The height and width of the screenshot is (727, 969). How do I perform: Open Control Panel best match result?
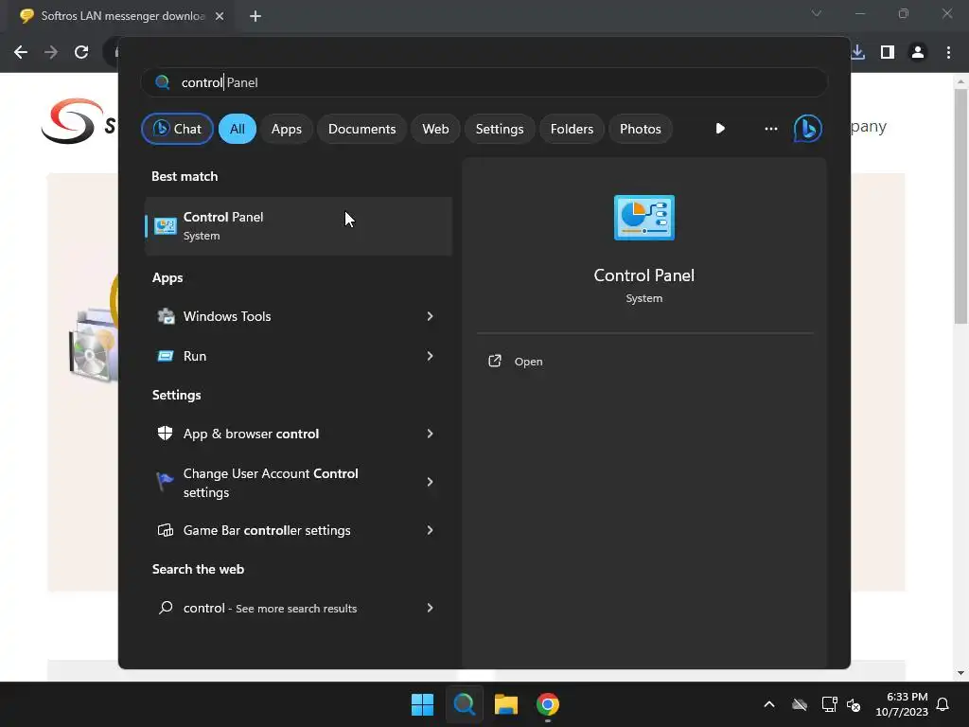coord(298,225)
